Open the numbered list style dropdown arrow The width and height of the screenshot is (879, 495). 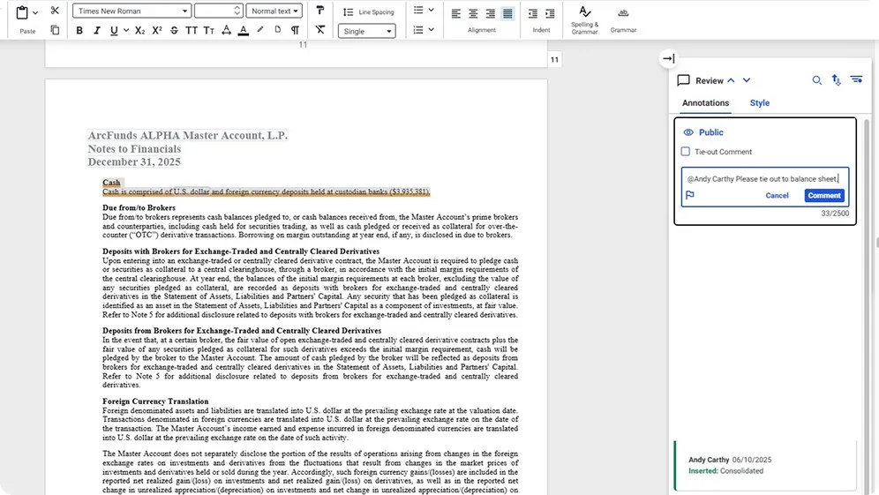tap(431, 30)
